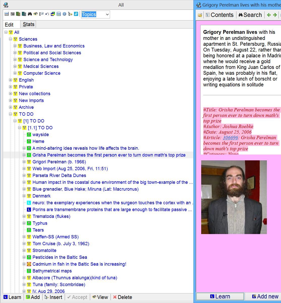The image size is (281, 303).
Task: Collapse the Sciences branch
Action: pyautogui.click(x=11, y=39)
